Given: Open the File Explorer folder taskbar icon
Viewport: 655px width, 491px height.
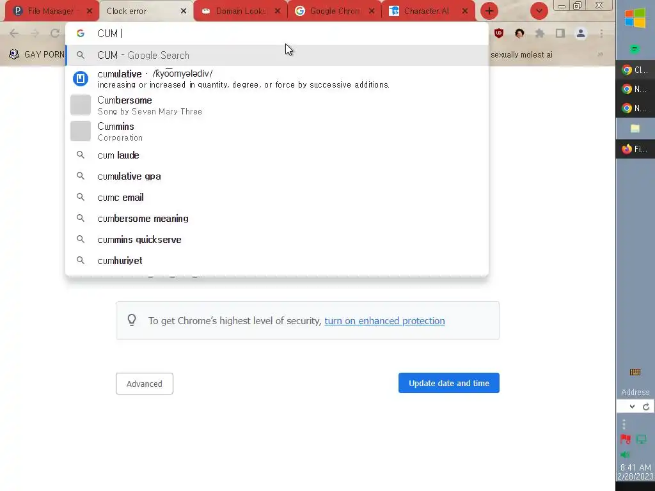Looking at the screenshot, I should click(635, 129).
